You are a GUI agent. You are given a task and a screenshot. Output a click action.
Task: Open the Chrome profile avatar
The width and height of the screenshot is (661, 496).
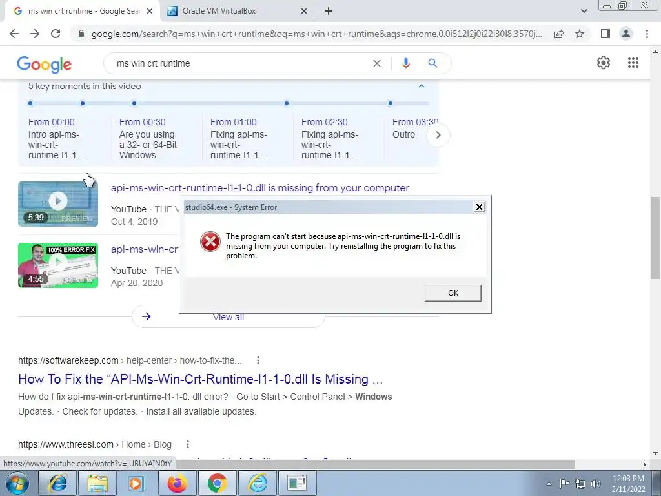(626, 34)
